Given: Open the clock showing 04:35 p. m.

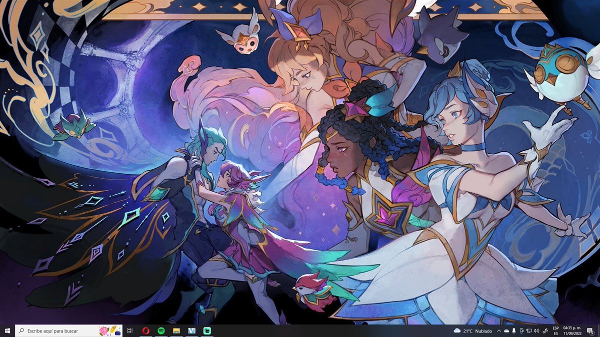Looking at the screenshot, I should pos(572,331).
